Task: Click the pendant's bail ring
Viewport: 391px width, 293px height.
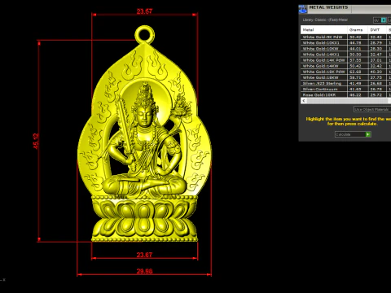Action: point(145,34)
